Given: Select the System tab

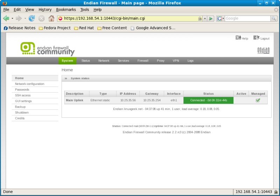Looking at the screenshot, I should tap(67, 61).
